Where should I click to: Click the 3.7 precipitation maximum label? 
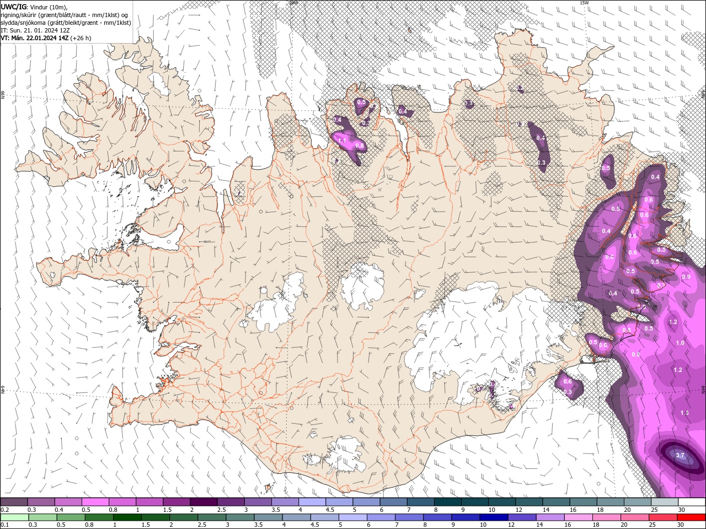pyautogui.click(x=680, y=455)
